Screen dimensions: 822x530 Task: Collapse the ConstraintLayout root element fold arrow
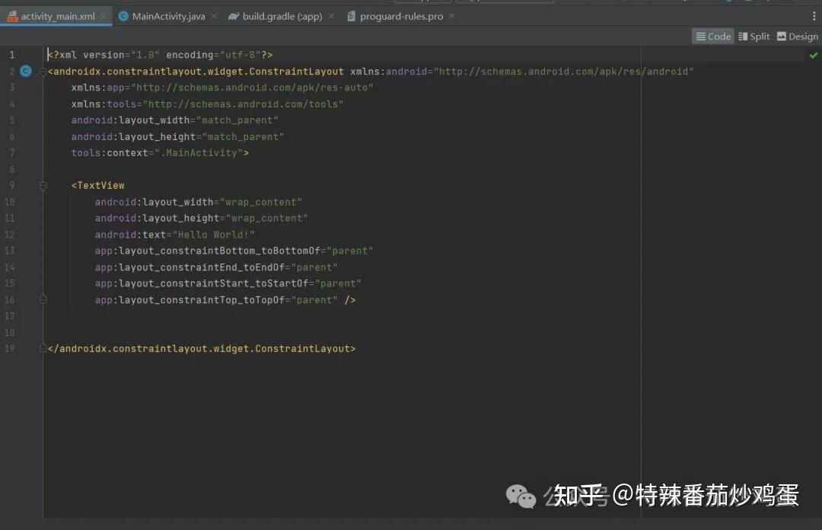[43, 71]
